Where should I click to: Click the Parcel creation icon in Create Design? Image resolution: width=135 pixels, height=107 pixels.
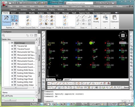point(41,17)
